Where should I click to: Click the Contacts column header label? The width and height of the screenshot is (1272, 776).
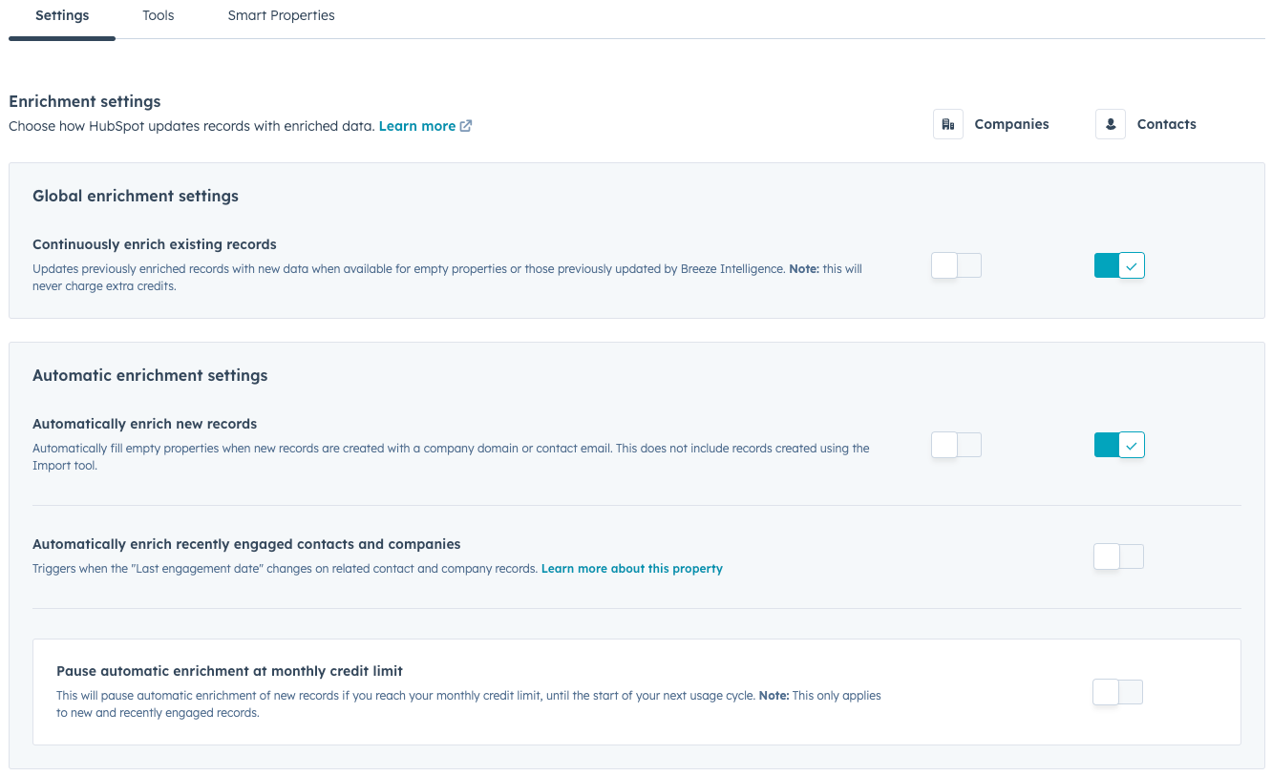(x=1166, y=123)
